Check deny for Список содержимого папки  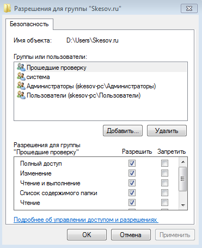tap(164, 192)
